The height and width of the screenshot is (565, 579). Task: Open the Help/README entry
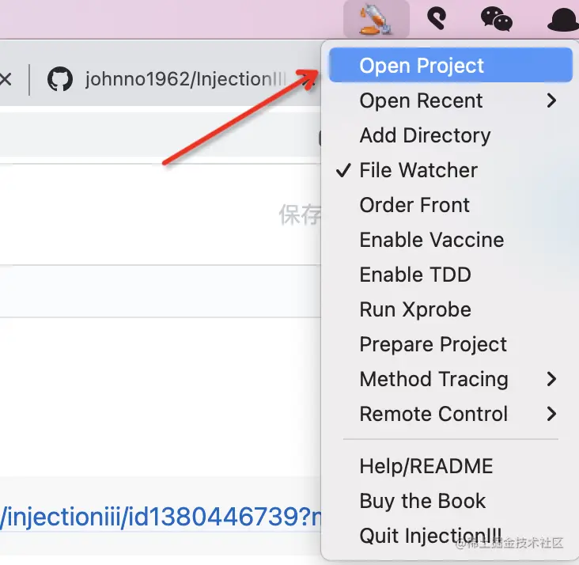tap(426, 466)
